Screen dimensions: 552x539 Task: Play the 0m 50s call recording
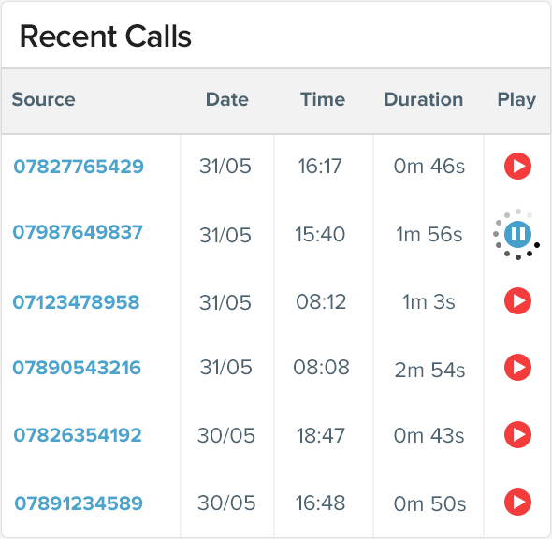pos(517,502)
